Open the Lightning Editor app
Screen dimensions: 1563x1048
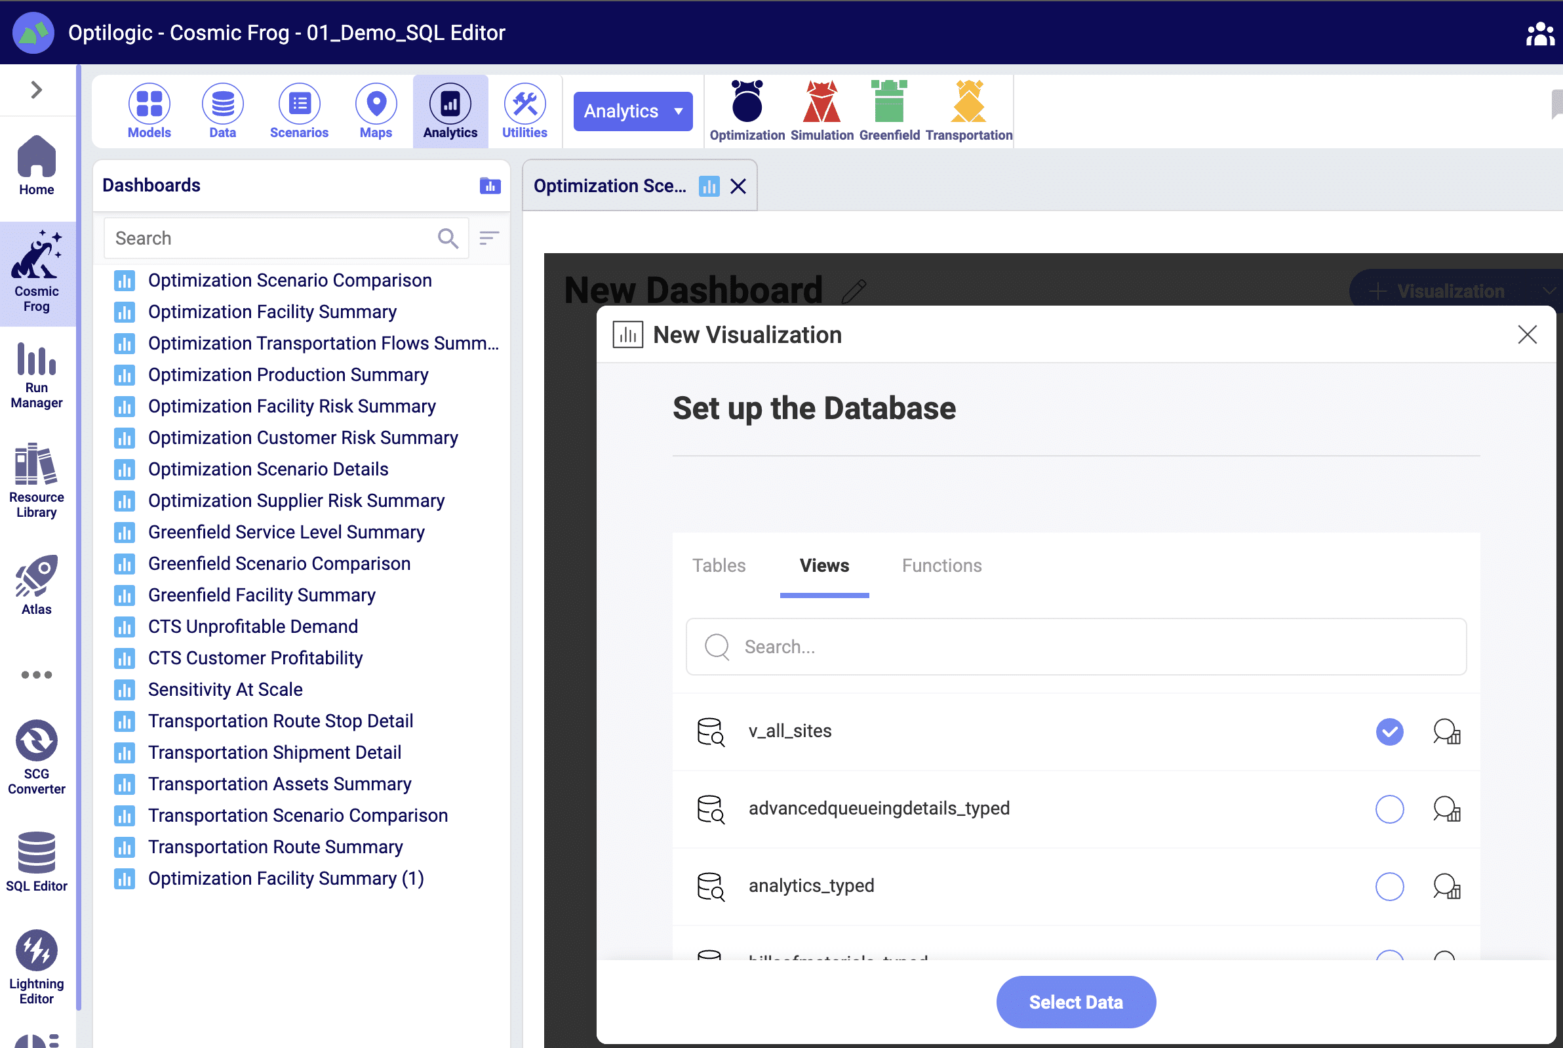[37, 967]
